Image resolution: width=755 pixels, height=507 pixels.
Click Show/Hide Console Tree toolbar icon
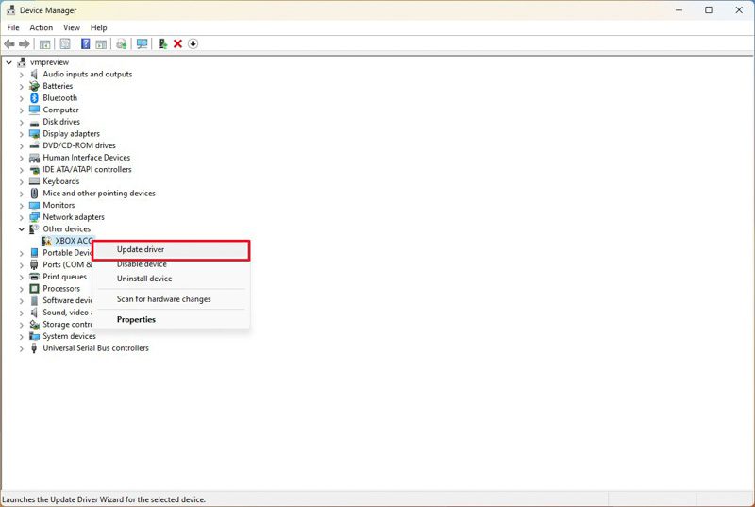(44, 44)
